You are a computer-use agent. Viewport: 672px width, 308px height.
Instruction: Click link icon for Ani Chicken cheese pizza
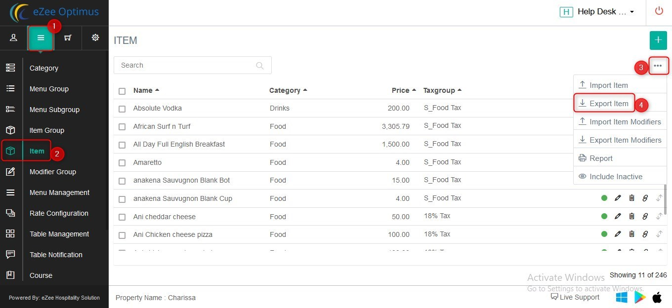pos(645,234)
